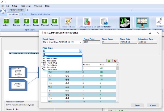Image resolution: width=164 pixels, height=111 pixels.
Task: Click the Close button in dialog
Action: [x=153, y=105]
